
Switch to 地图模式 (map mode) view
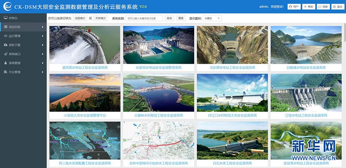coord(80,18)
